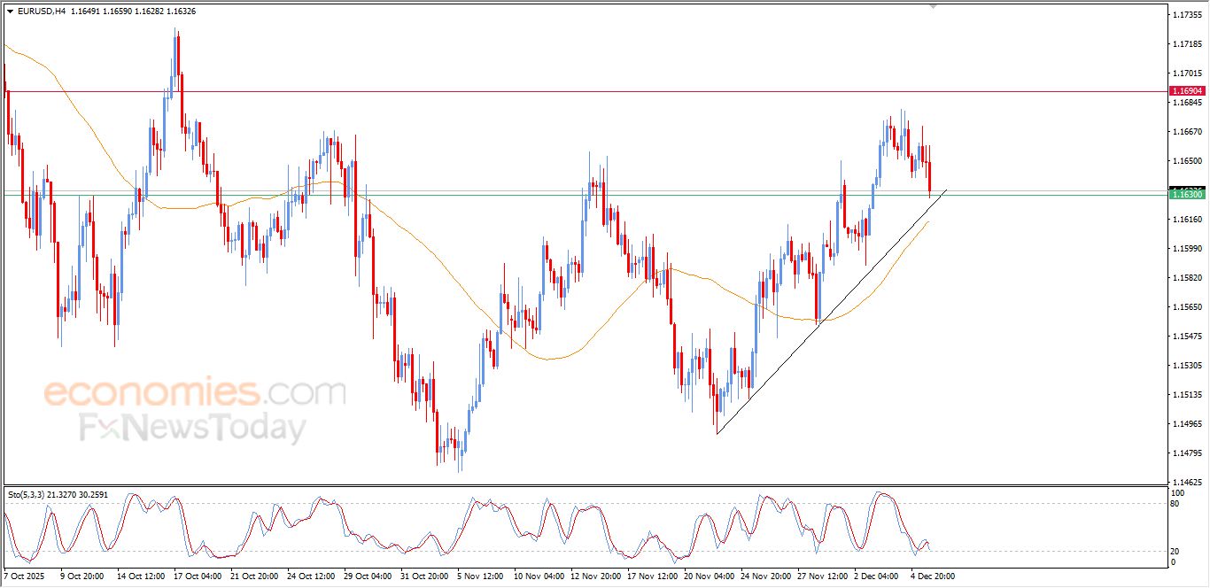Click the 1.15650 price axis value
The height and width of the screenshot is (588, 1210).
(x=1186, y=307)
